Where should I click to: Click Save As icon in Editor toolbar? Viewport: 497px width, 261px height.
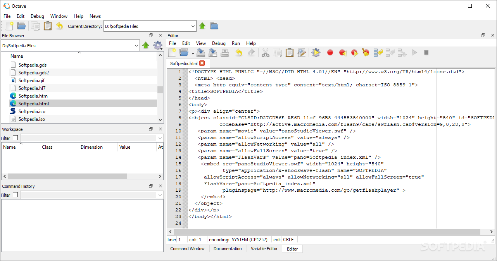click(213, 53)
